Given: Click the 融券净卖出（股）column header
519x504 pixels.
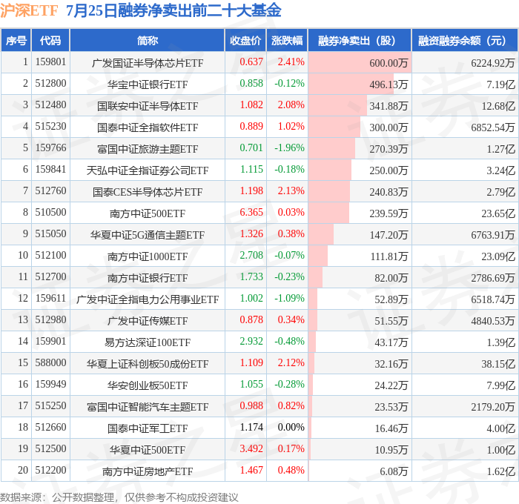Looking at the screenshot, I should pos(360,40).
